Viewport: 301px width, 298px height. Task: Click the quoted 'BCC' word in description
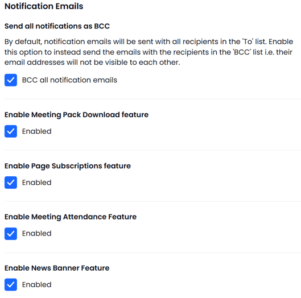tap(242, 52)
